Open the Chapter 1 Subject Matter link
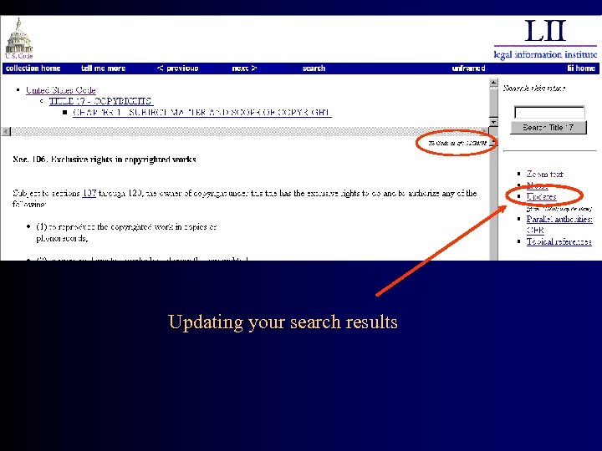Screen dimensions: 602x451 [x=202, y=113]
